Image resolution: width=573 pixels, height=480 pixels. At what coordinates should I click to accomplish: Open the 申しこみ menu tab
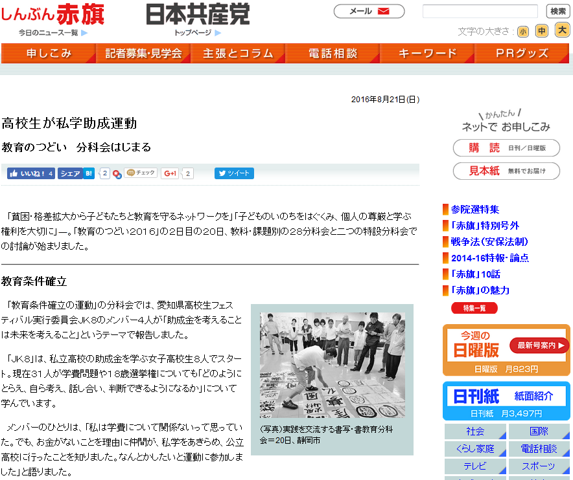[x=48, y=53]
